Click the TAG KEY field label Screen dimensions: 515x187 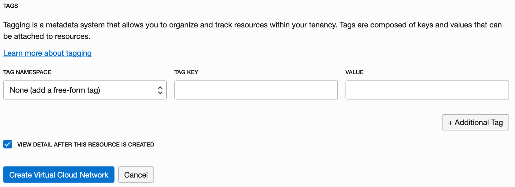click(x=186, y=72)
